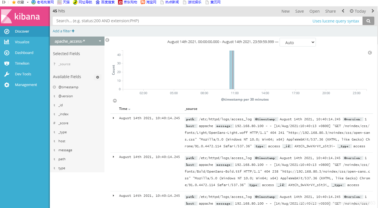This screenshot has width=378, height=208.
Task: Select the Timelion navigation link
Action: pos(22,64)
